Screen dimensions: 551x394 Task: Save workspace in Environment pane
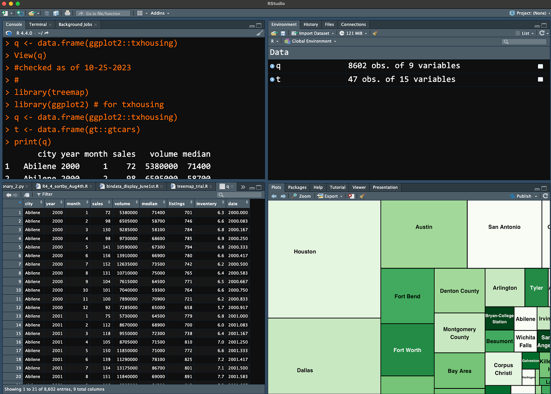283,33
